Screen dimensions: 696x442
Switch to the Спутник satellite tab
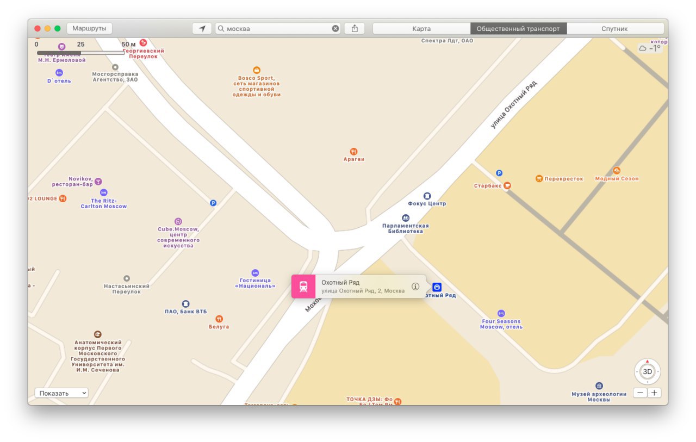coord(615,29)
